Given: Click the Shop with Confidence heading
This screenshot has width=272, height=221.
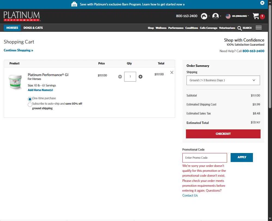Looking at the screenshot, I should click(244, 40).
